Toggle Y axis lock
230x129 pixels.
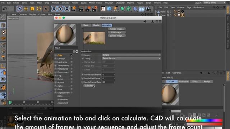60,9
